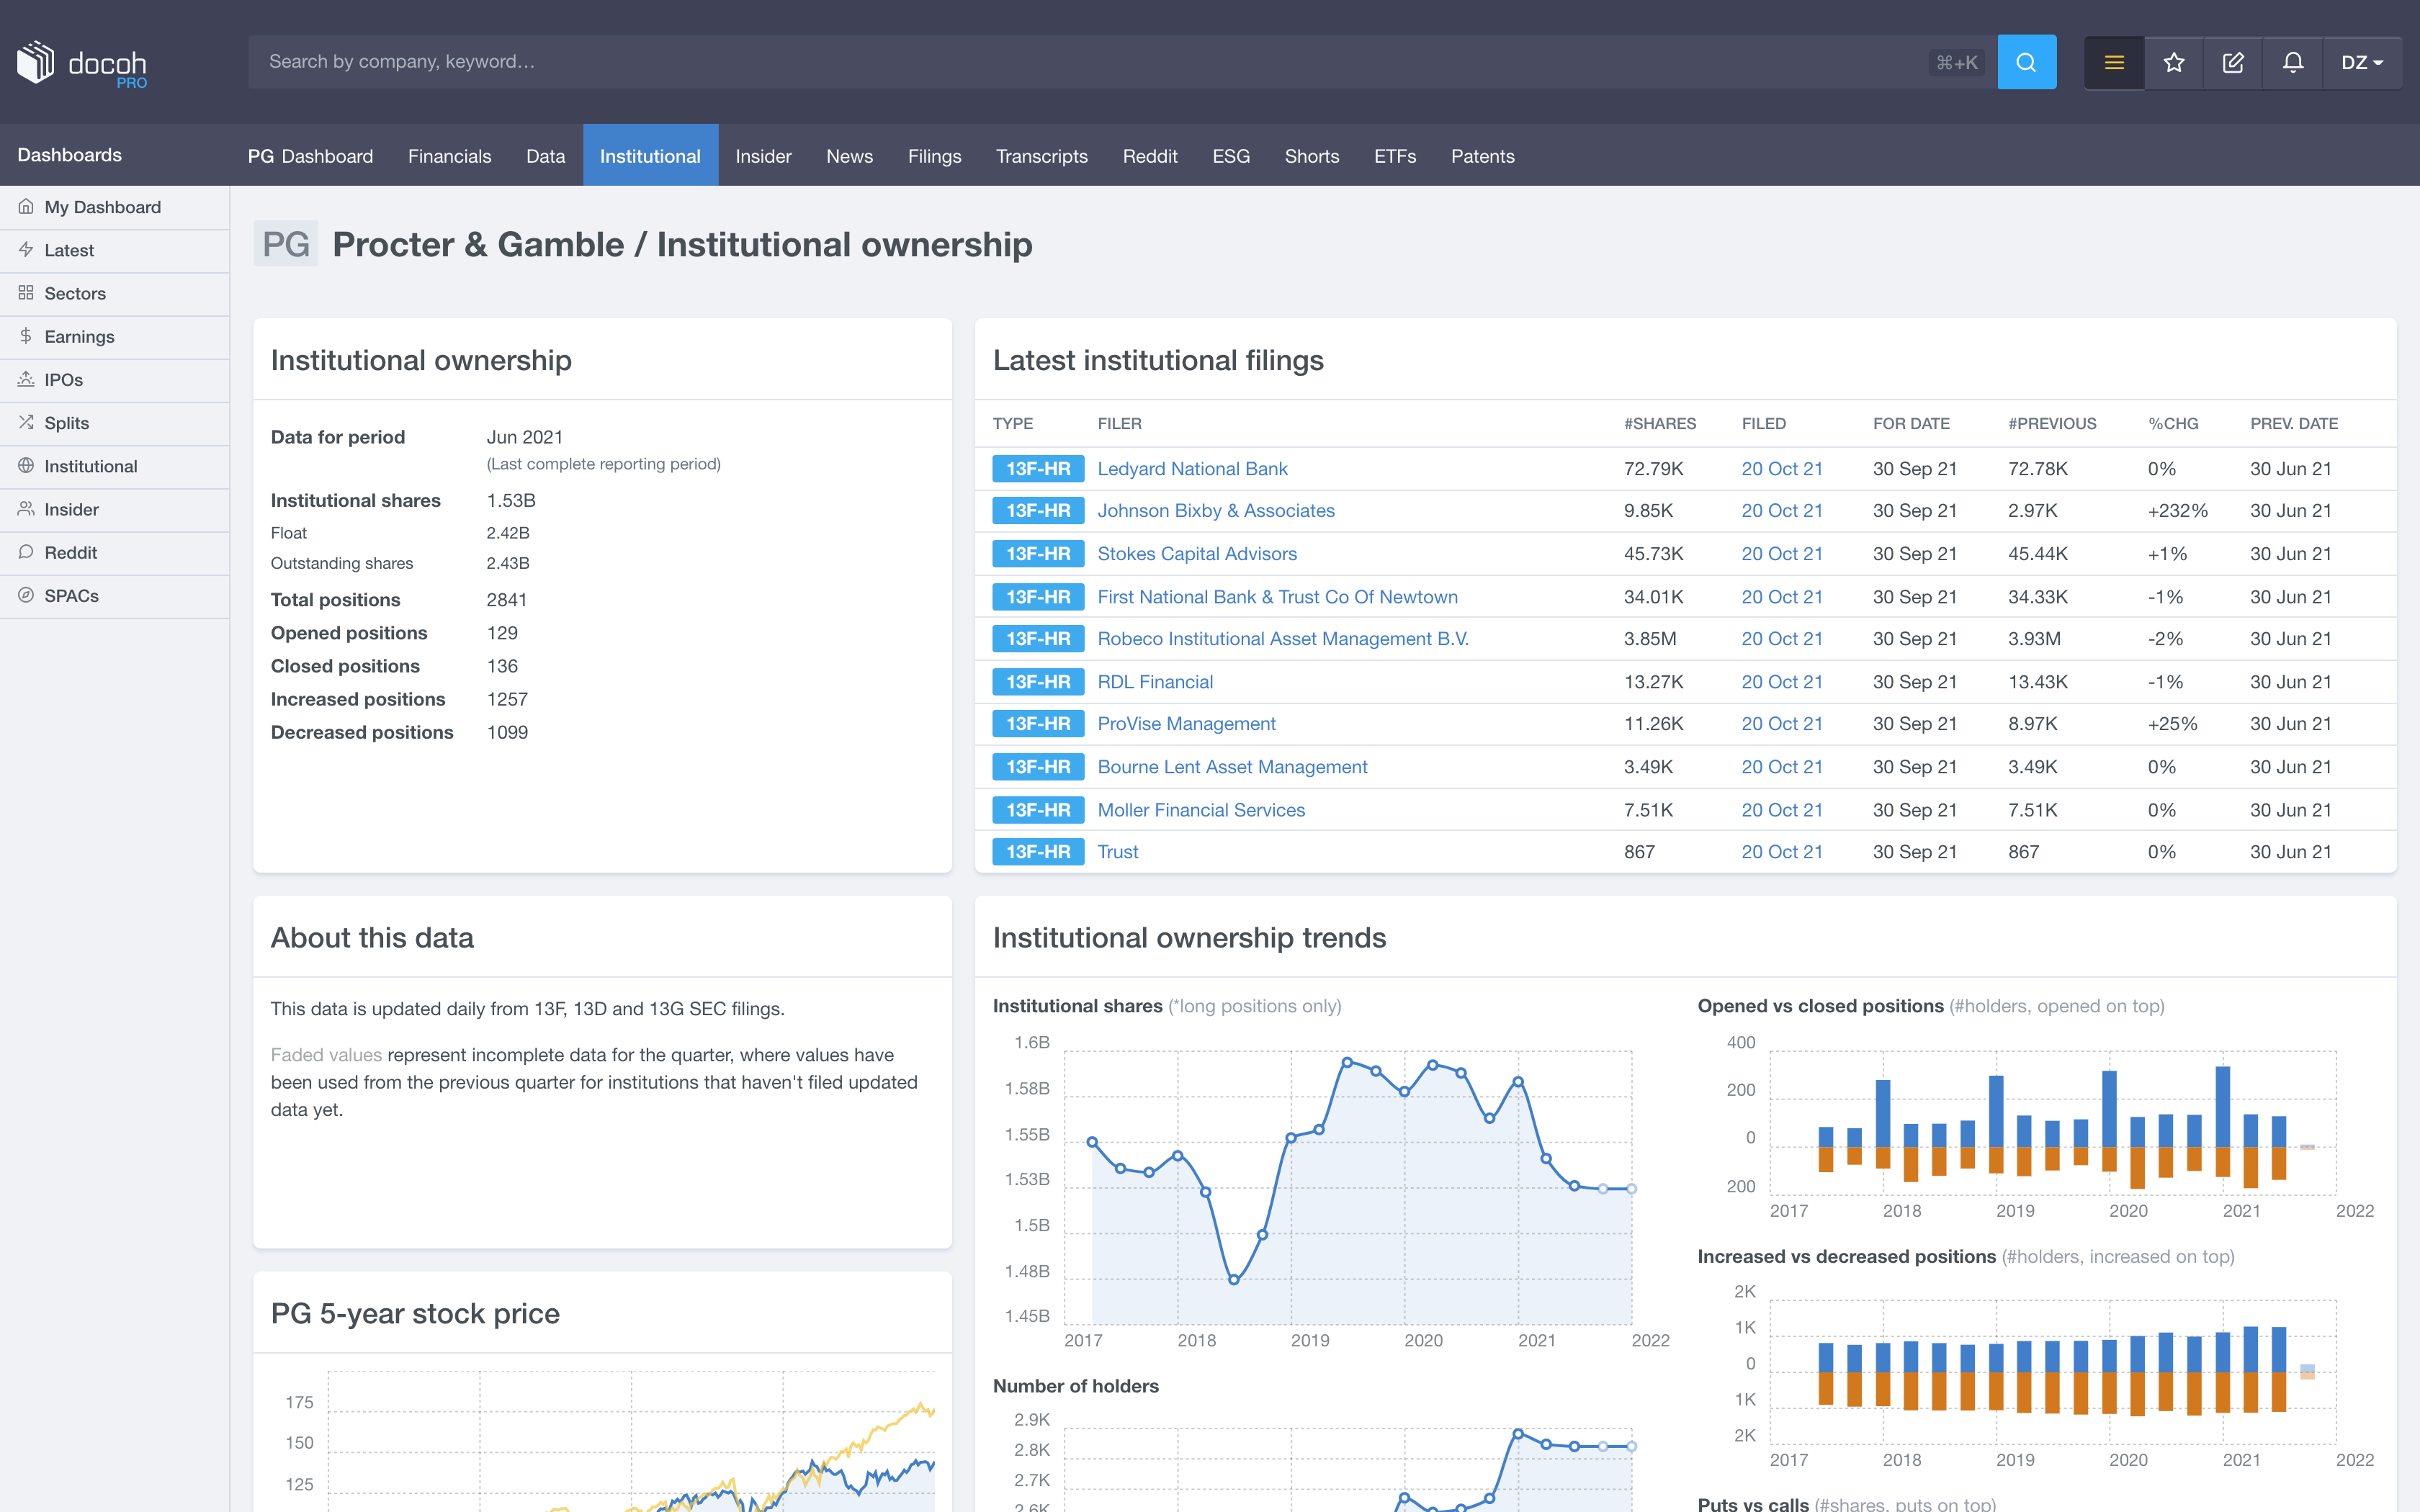
Task: Open the hamburger menu icon
Action: [x=2114, y=62]
